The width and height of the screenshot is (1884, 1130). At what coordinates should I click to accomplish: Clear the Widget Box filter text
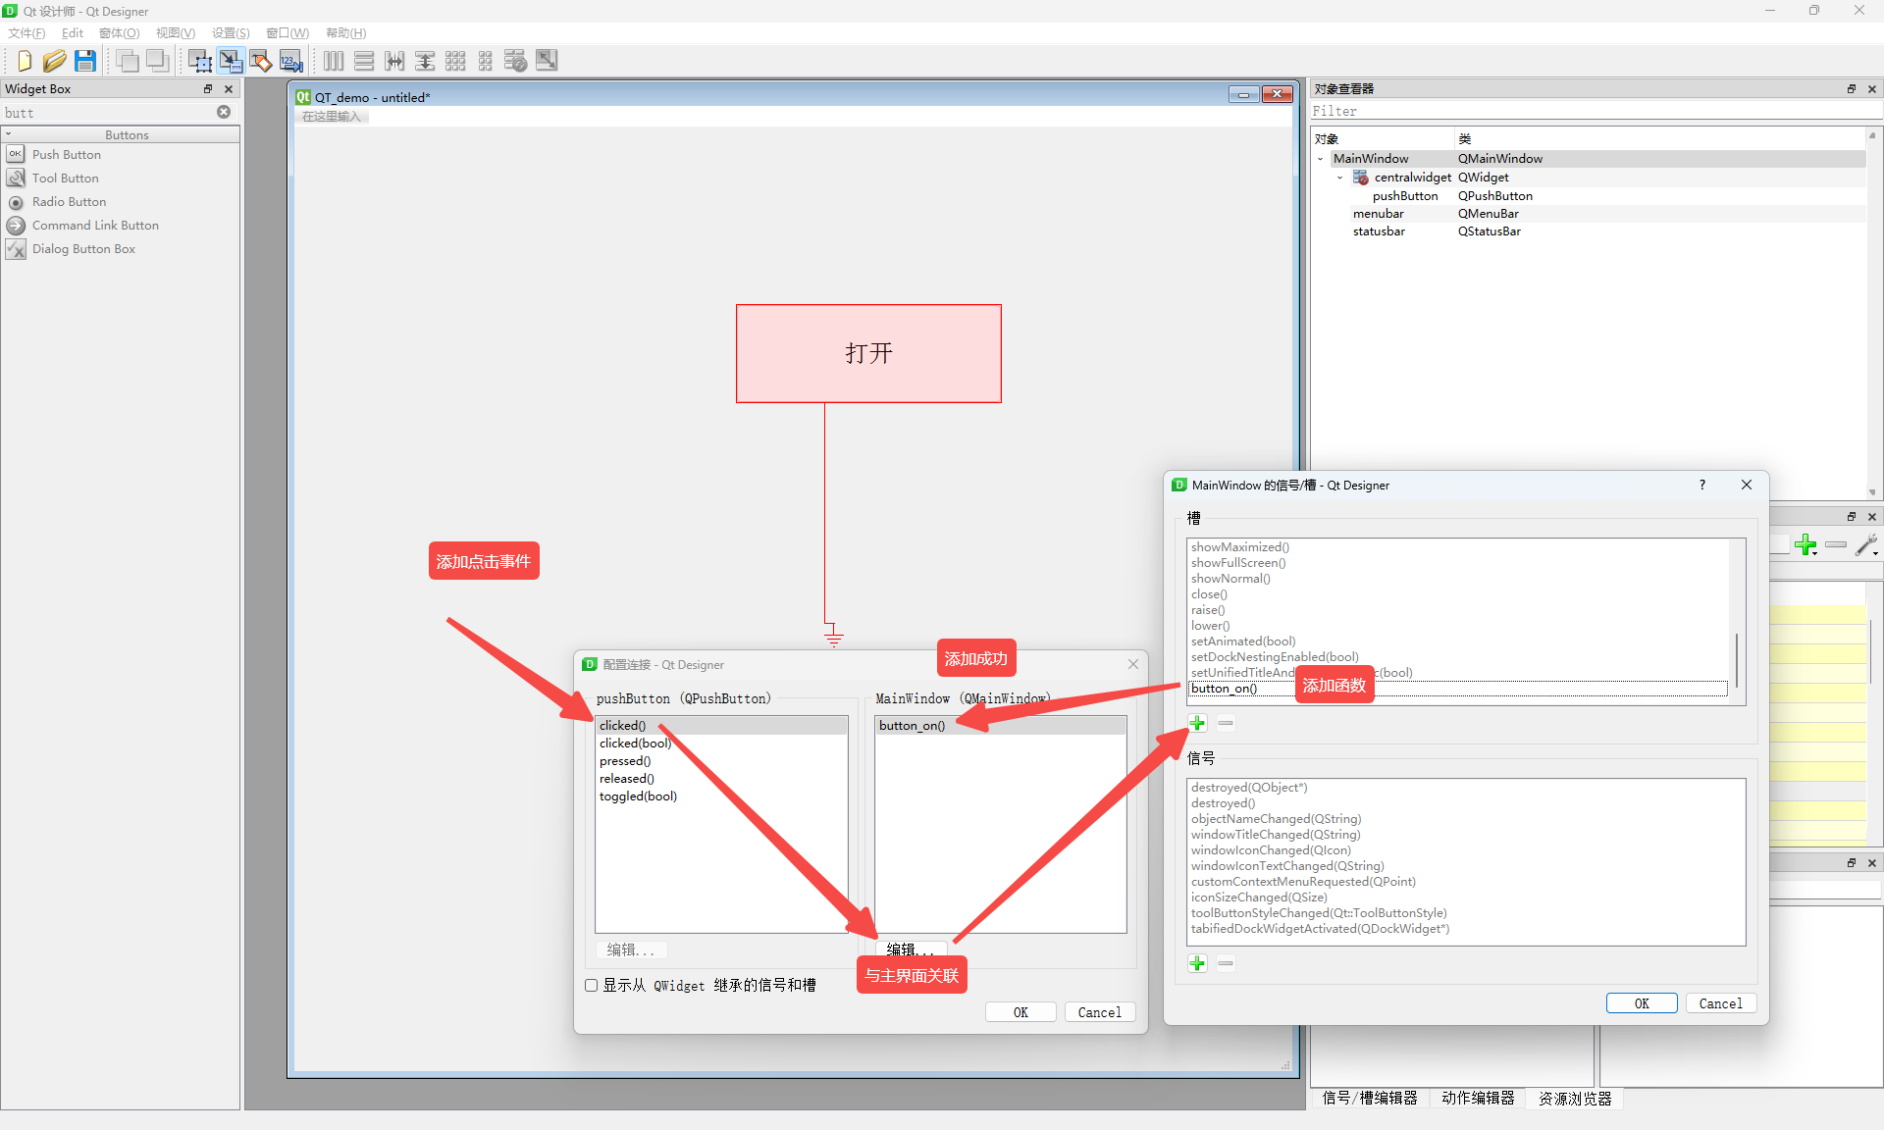224,112
